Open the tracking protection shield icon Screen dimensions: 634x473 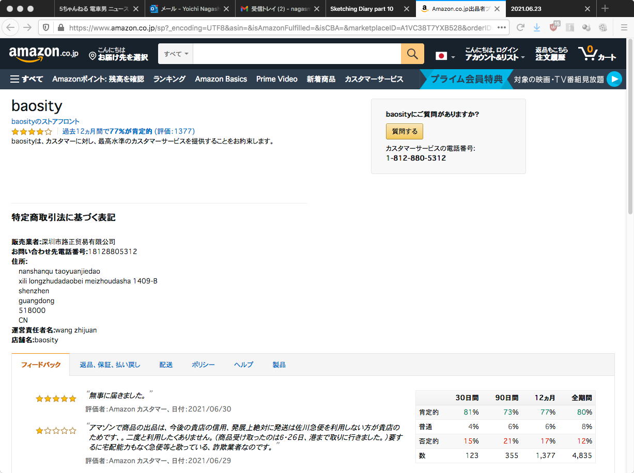tap(45, 27)
